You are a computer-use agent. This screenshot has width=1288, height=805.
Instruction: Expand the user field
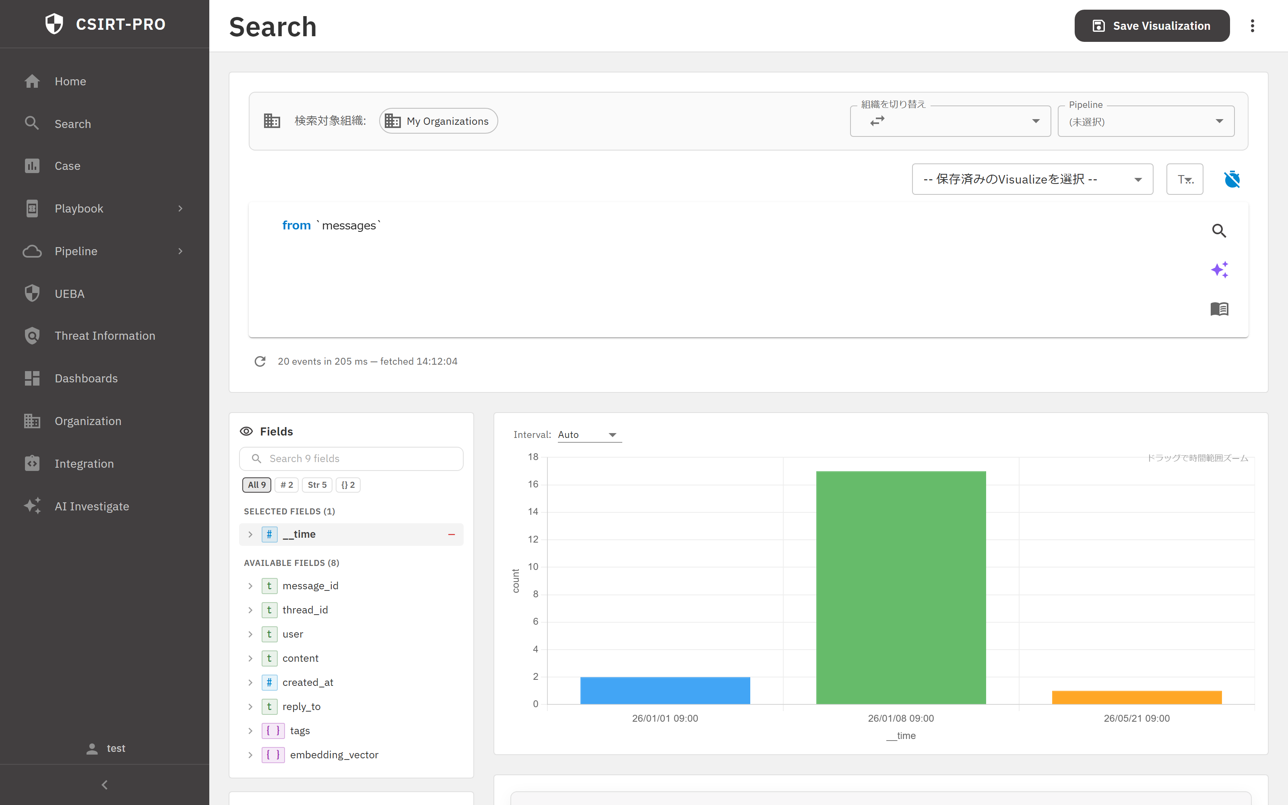tap(250, 634)
